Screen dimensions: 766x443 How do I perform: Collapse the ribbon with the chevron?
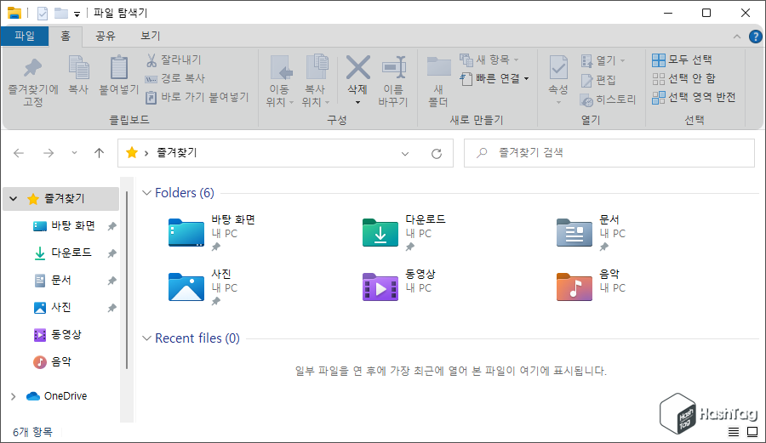click(737, 37)
